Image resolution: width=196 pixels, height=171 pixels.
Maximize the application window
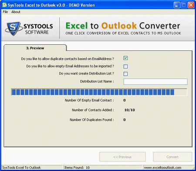click(x=184, y=5)
